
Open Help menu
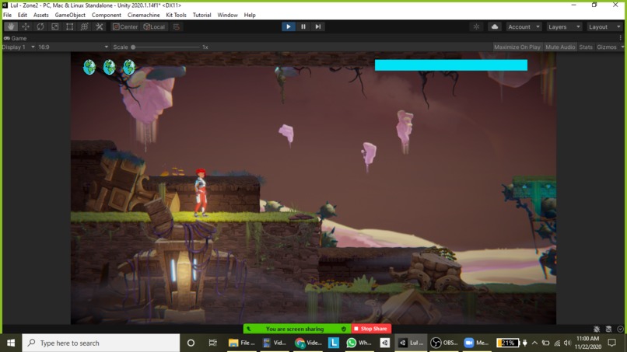coord(250,15)
